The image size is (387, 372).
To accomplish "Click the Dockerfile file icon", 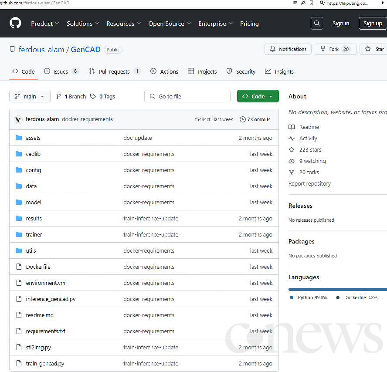I will [x=19, y=267].
